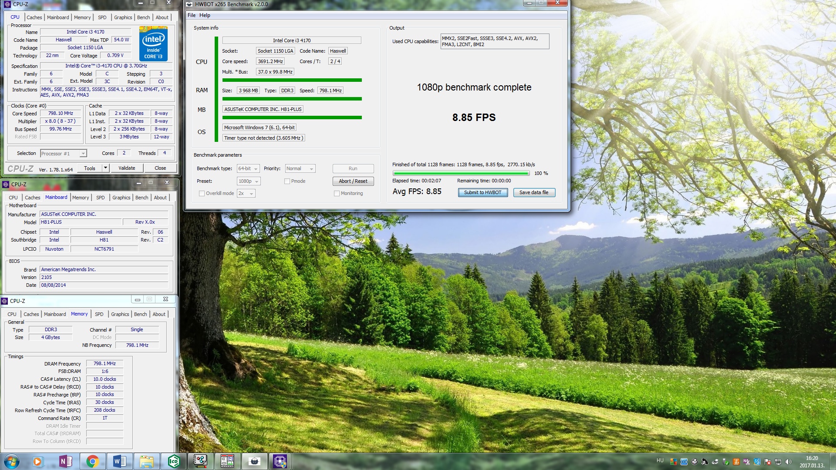Click the network connection tray icon

pyautogui.click(x=778, y=462)
